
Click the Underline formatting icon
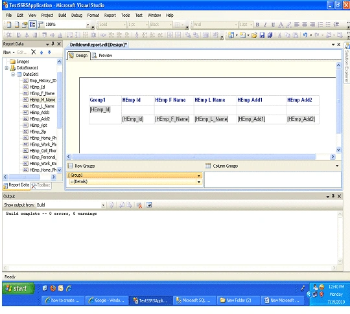click(x=273, y=25)
